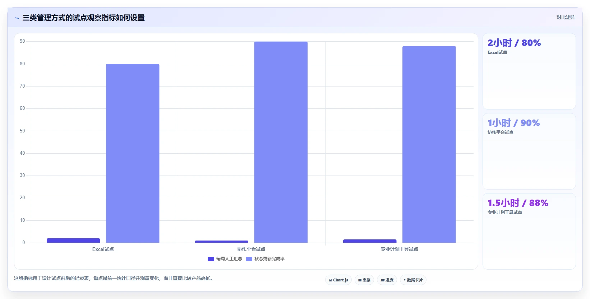
Task: Open the 对比矩阵 label at top right
Action: [x=566, y=17]
